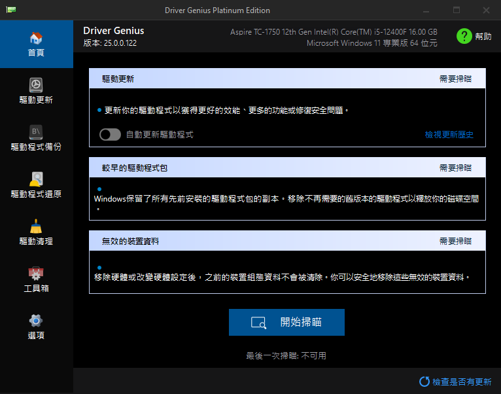Click the 移除硬體或改變硬體設定後 description text
501x394 pixels.
pyautogui.click(x=282, y=277)
